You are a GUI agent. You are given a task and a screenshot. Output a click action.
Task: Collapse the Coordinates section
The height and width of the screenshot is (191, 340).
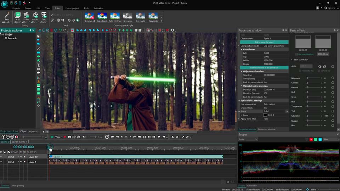click(242, 50)
